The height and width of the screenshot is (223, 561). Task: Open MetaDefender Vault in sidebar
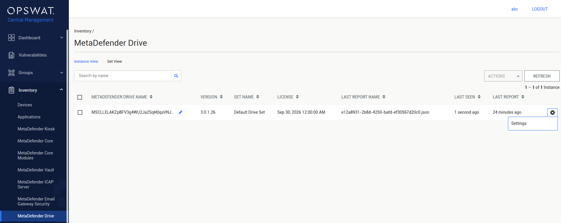[x=36, y=170]
